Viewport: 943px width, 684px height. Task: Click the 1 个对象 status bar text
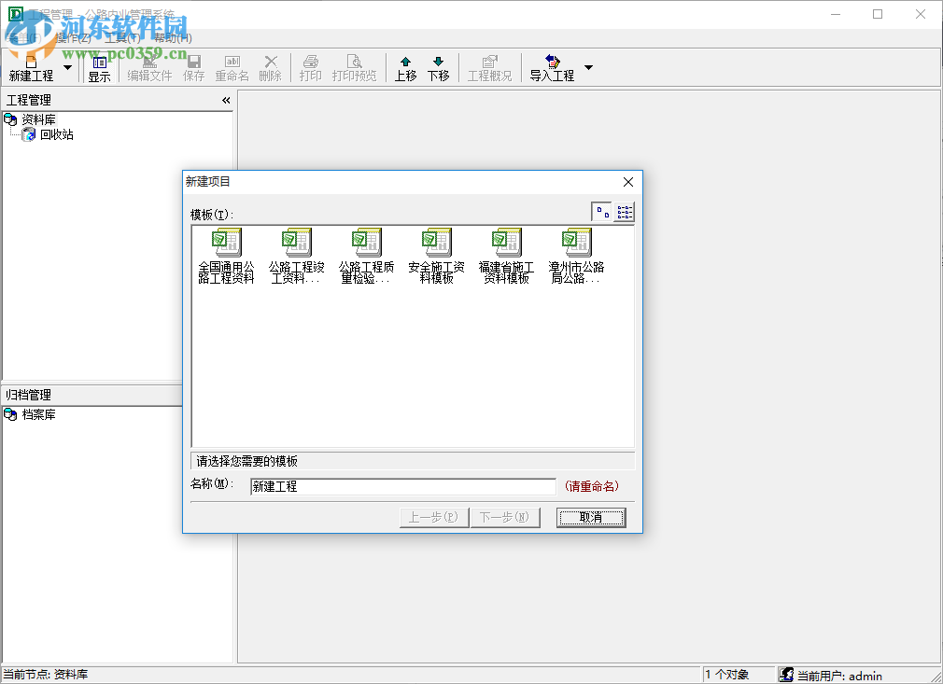[x=727, y=675]
